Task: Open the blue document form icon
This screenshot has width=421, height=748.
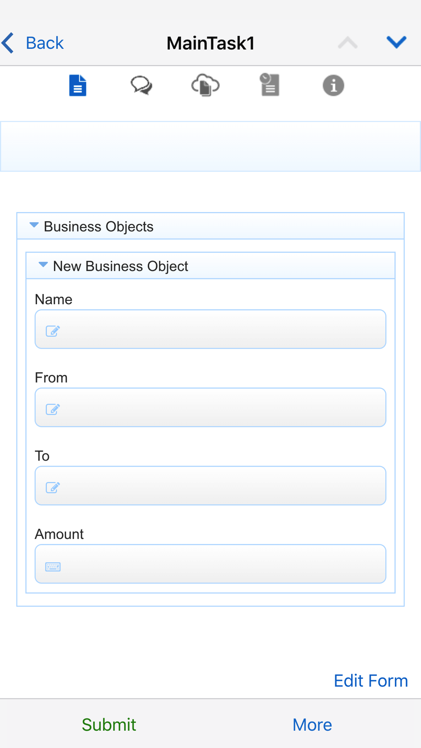Action: 78,85
